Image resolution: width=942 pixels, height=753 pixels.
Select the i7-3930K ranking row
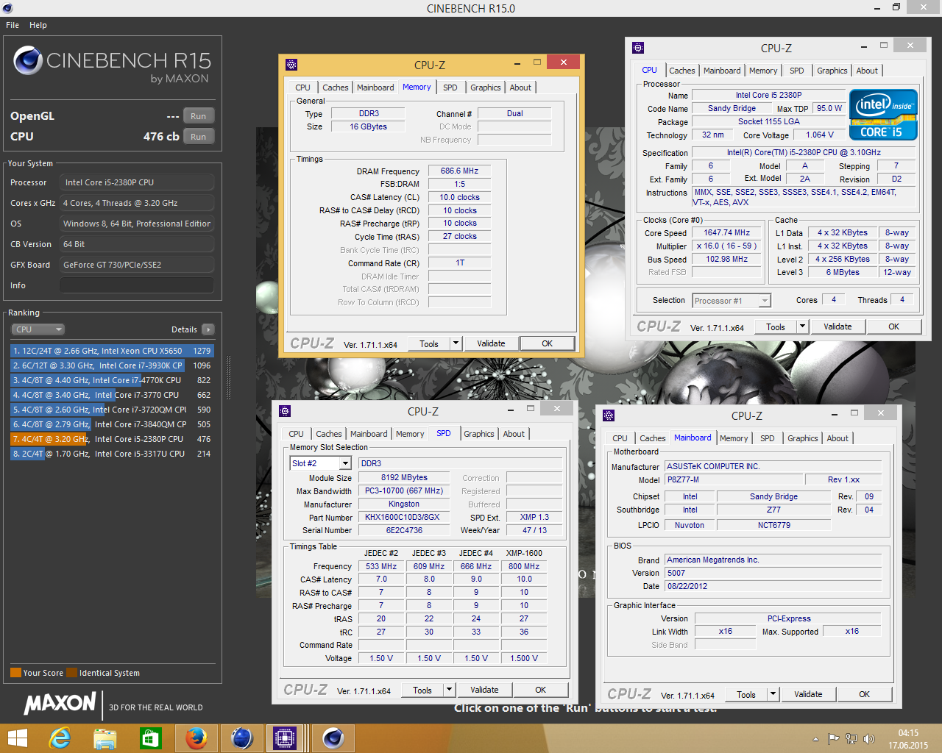112,365
